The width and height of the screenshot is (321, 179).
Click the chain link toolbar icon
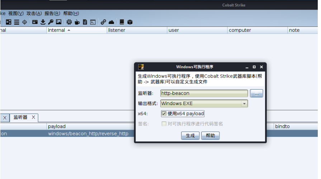pyautogui.click(x=103, y=22)
